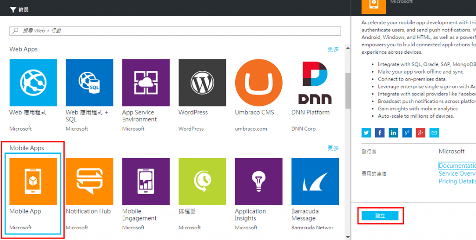Click the umbraco.com publisher text
Viewport: 476px width, 240px height.
point(251,129)
